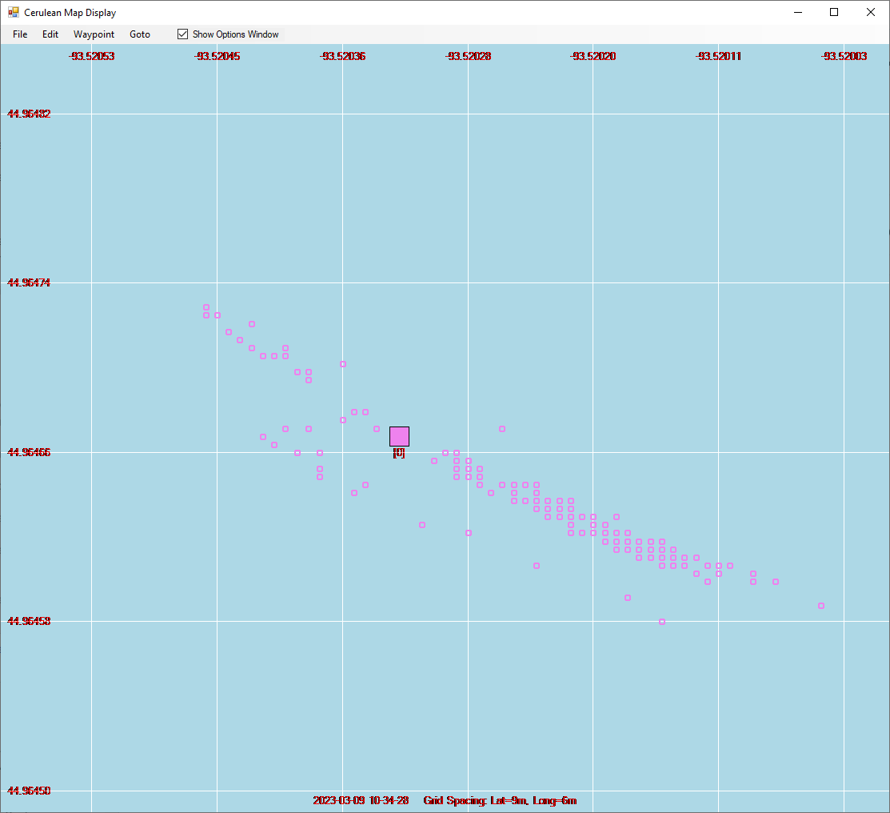Close the Cerulean Map Display window
Image resolution: width=890 pixels, height=813 pixels.
(x=870, y=12)
